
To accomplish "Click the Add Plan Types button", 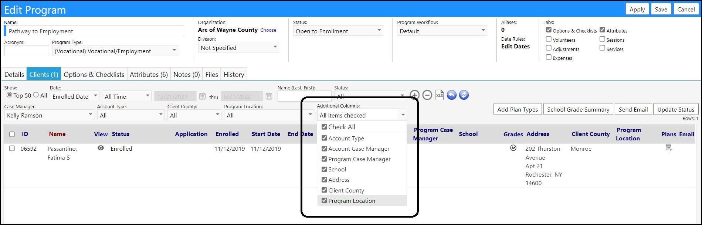I will tap(518, 109).
